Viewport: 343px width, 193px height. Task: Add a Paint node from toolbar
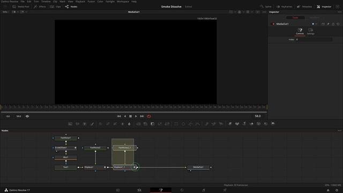click(x=92, y=124)
